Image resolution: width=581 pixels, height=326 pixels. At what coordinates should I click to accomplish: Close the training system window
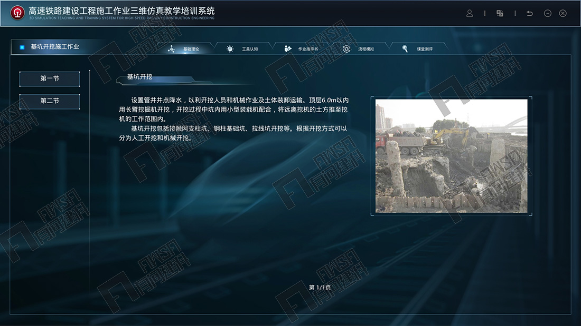point(563,13)
